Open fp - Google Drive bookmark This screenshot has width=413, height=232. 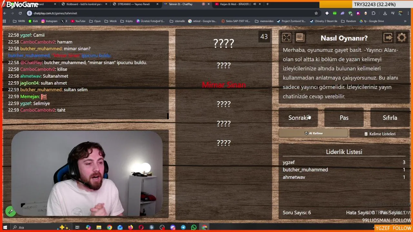click(372, 21)
